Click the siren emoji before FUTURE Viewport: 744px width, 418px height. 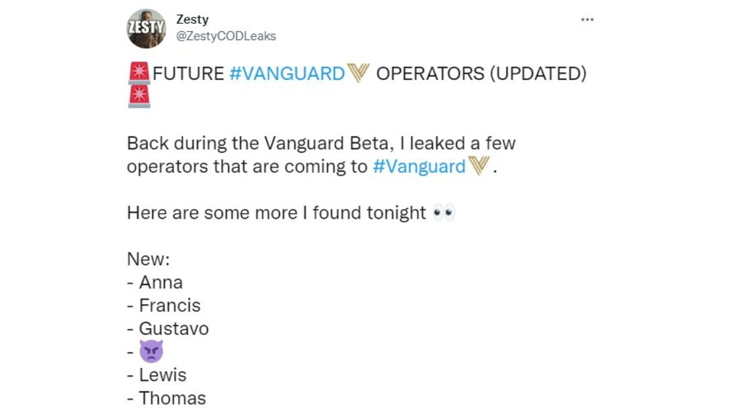click(x=139, y=73)
